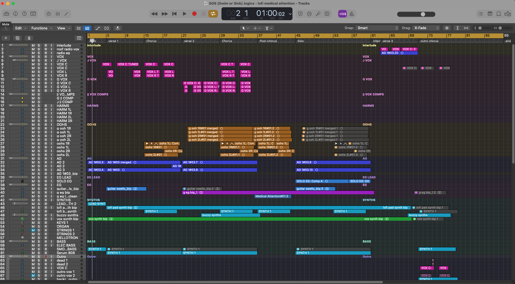Viewport: 515px width, 284px height.
Task: Open the Functions menu
Action: pos(42,28)
